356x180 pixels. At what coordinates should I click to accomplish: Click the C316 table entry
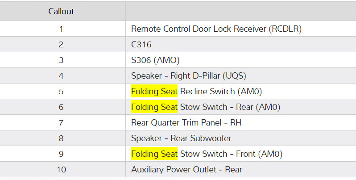[x=141, y=45]
